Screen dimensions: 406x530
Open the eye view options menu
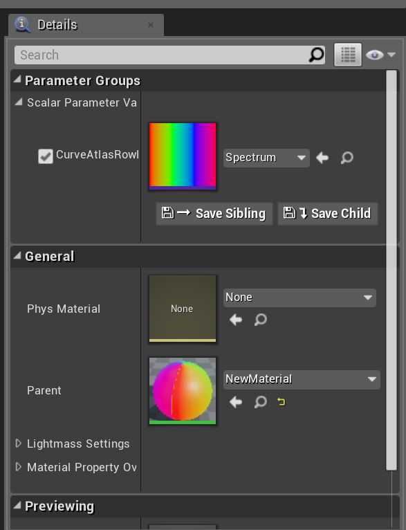(x=380, y=55)
